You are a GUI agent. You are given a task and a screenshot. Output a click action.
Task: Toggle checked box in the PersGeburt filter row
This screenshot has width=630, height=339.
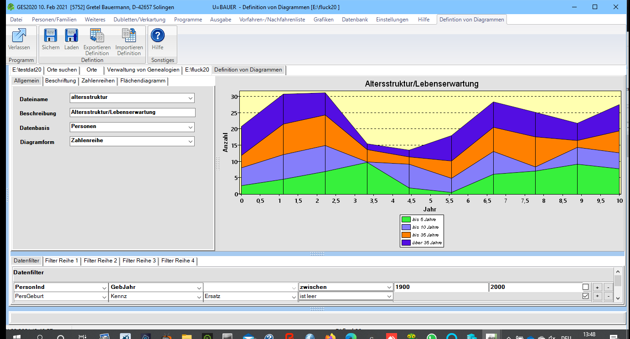[585, 296]
